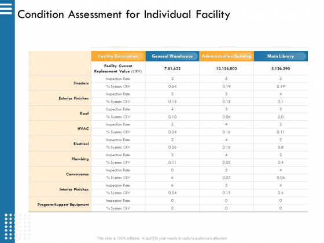Select Roof CRV value 0.0 under Main Library
Image resolution: width=324 pixels, height=243 pixels.
tap(281, 117)
